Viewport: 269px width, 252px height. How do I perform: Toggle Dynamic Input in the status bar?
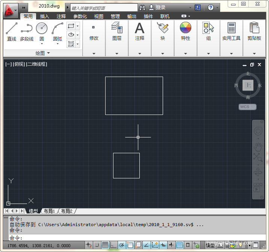pyautogui.click(x=163, y=245)
